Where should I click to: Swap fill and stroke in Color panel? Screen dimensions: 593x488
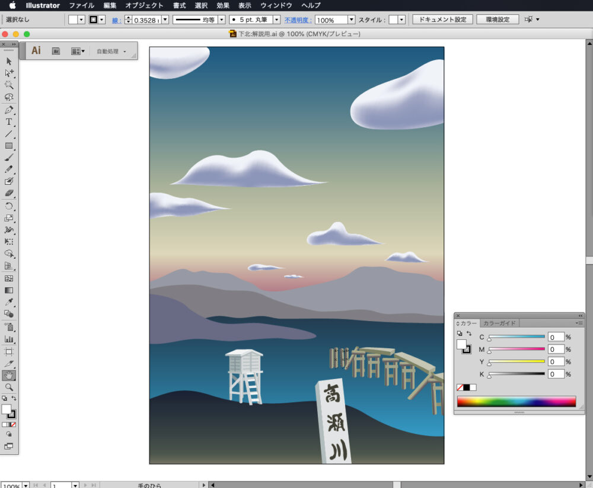[468, 334]
